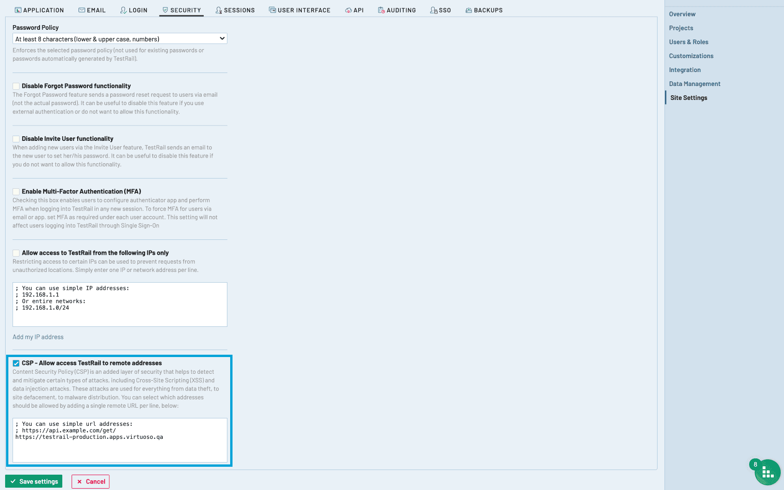Click the Email envelope icon
Image resolution: width=784 pixels, height=490 pixels.
[x=82, y=10]
